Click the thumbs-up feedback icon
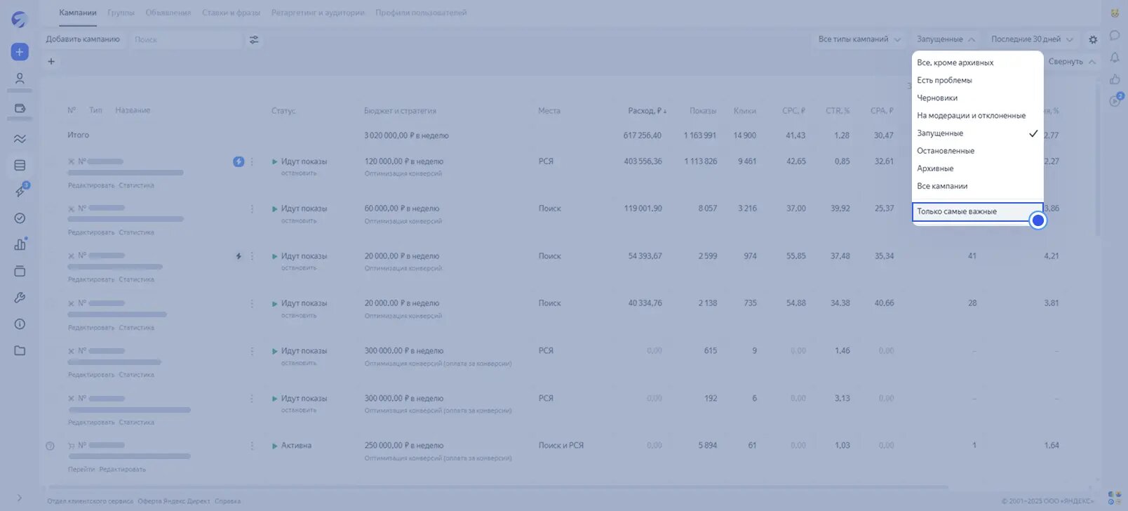The height and width of the screenshot is (511, 1128). pyautogui.click(x=1115, y=79)
